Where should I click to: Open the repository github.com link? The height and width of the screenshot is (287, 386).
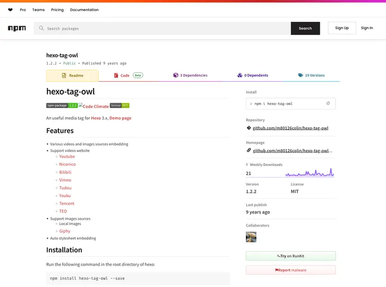coord(291,128)
